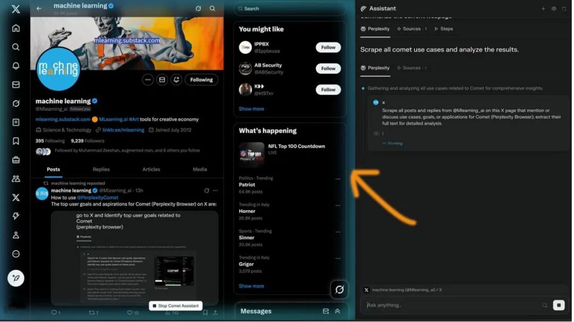
Task: Start a new Assistant chat with plus icon
Action: (x=543, y=9)
